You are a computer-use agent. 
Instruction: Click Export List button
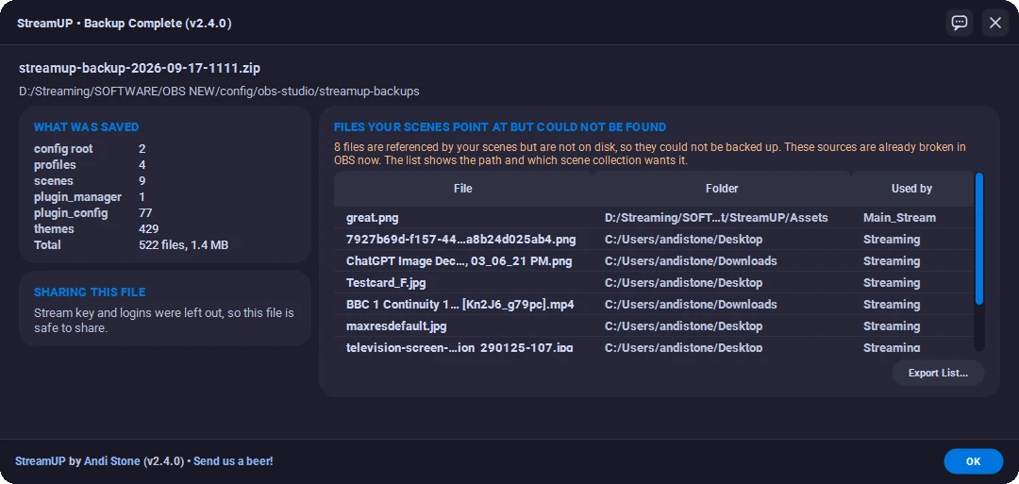(938, 373)
